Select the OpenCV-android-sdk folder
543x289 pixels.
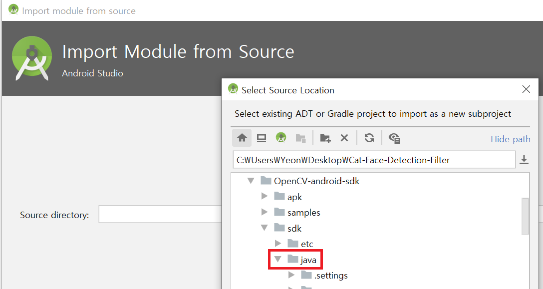[x=310, y=181]
